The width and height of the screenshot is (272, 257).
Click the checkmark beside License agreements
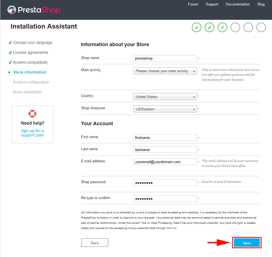[10, 53]
